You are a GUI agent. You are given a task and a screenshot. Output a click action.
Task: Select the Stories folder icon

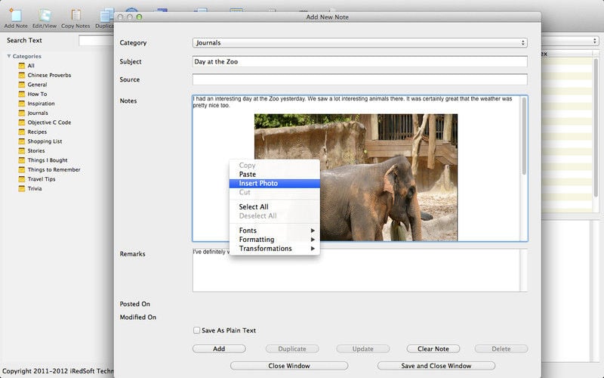(x=22, y=150)
